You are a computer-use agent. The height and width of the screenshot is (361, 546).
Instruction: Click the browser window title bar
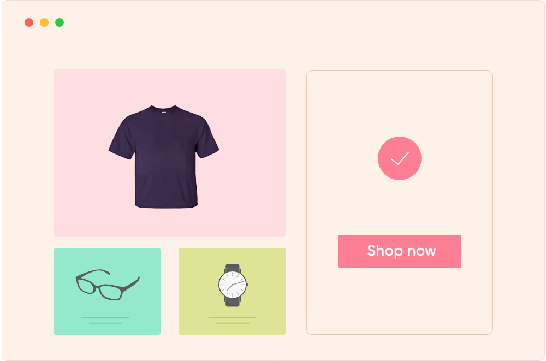[x=274, y=22]
